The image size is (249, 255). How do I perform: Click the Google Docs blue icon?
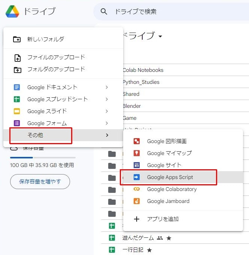pyautogui.click(x=17, y=87)
